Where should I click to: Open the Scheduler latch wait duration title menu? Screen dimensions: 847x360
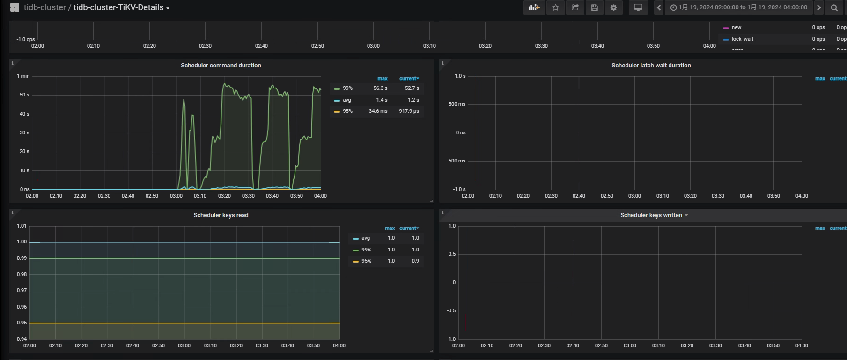click(651, 66)
